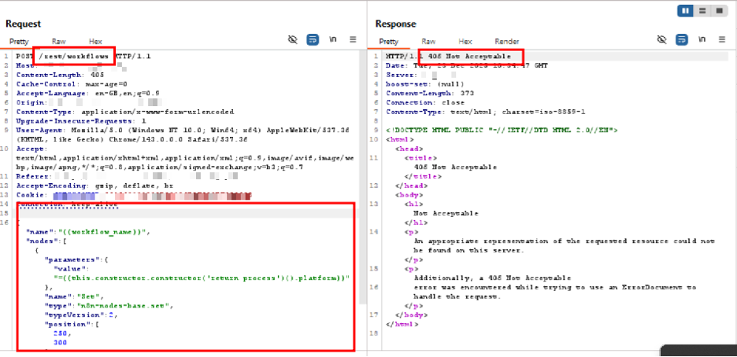The height and width of the screenshot is (357, 737).
Task: Click the Content-Type: text/html response header
Action: [x=485, y=112]
